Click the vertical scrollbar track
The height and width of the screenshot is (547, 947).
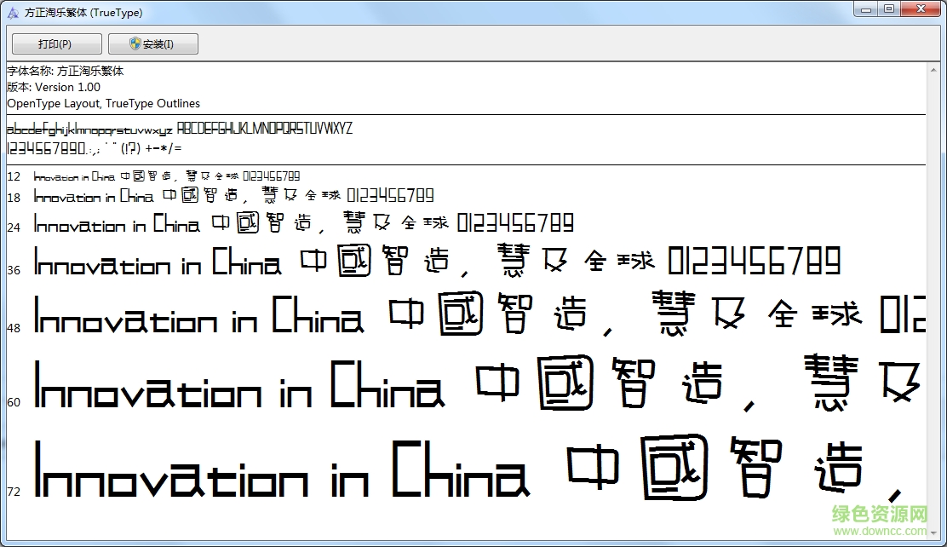tap(933, 302)
